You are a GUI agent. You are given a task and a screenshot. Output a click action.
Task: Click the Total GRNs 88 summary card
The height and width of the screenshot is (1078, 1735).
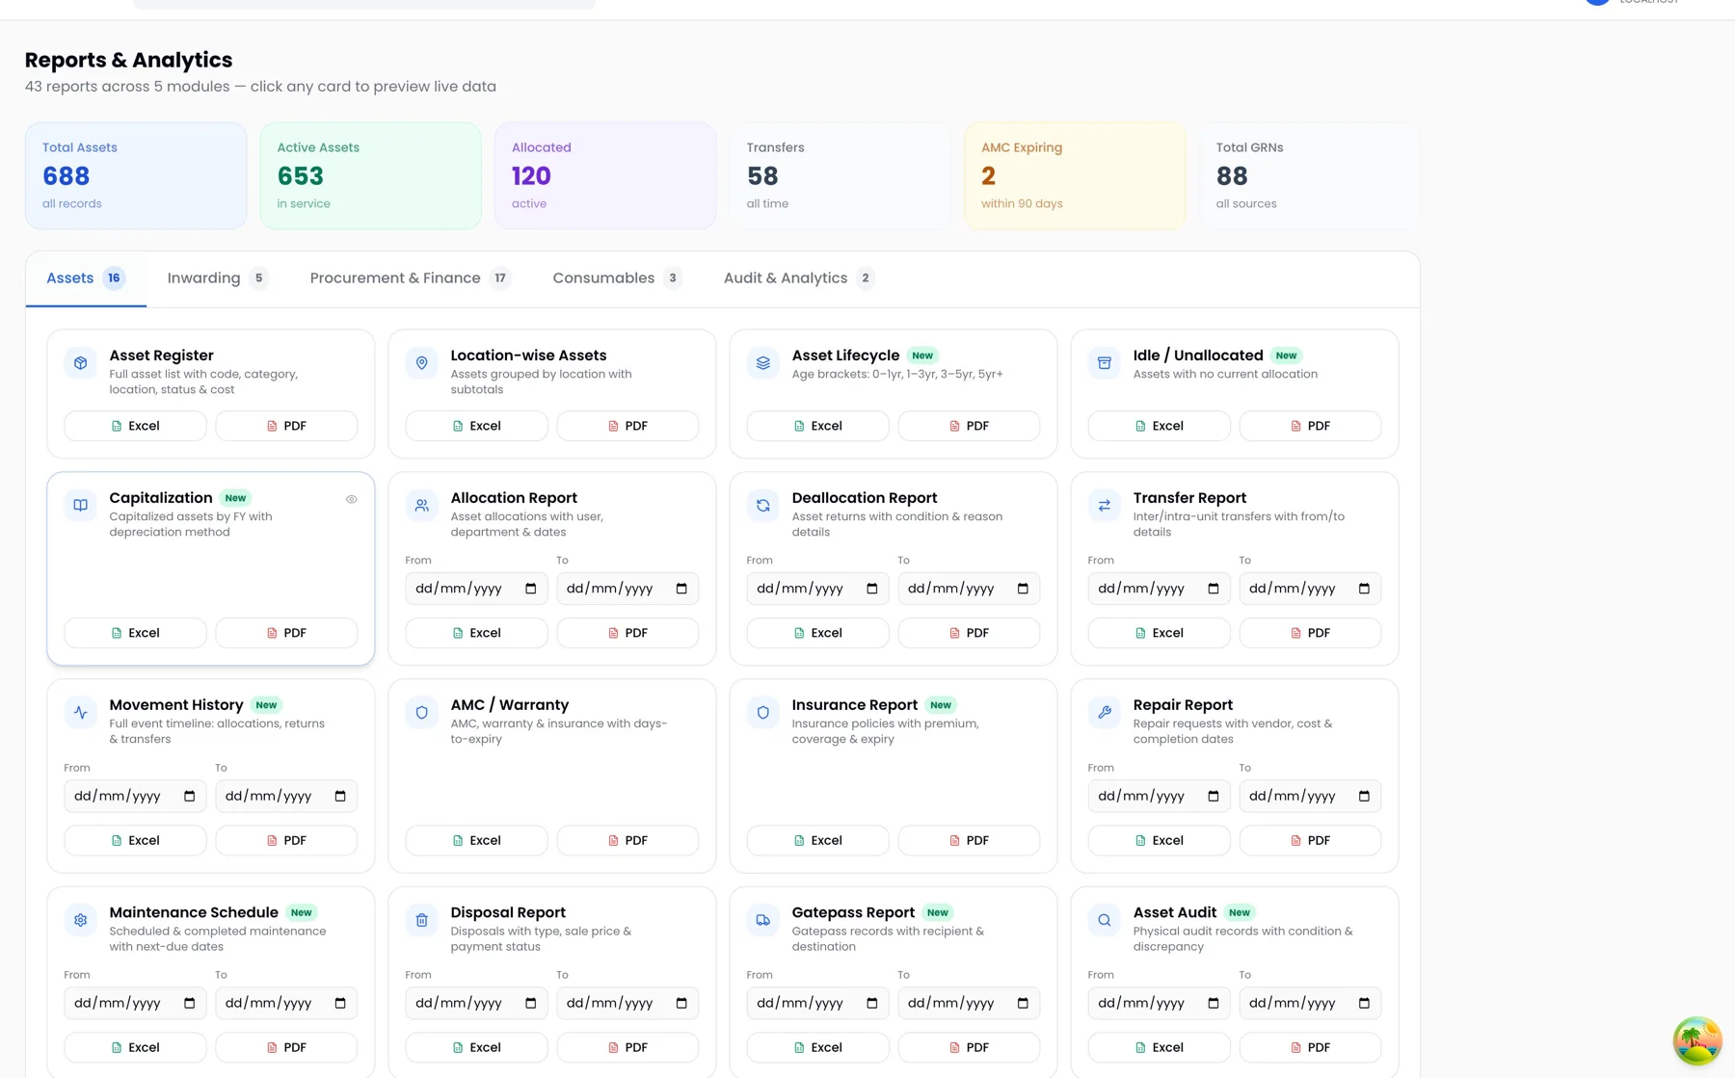[1310, 175]
